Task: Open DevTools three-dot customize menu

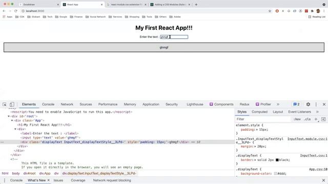Action: point(316,104)
